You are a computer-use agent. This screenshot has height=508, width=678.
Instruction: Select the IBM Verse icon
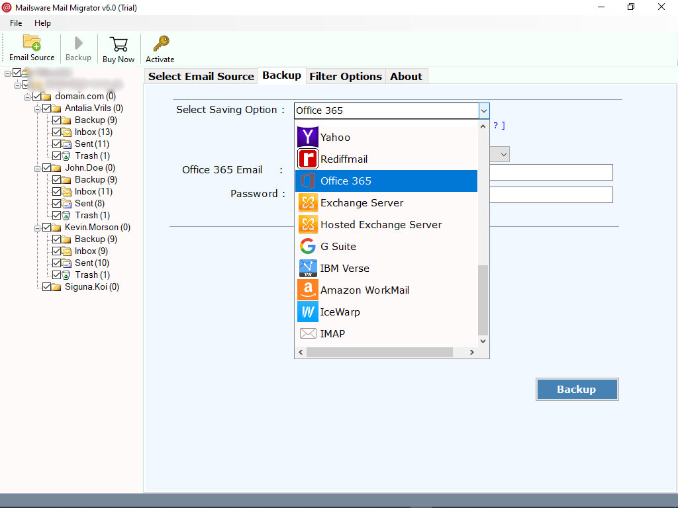pyautogui.click(x=307, y=269)
